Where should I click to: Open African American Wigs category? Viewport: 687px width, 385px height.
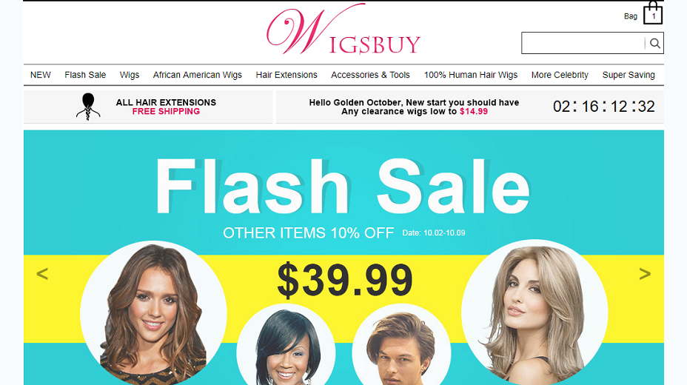click(x=197, y=75)
